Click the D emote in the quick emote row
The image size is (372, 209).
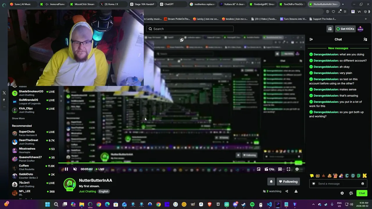(359, 176)
